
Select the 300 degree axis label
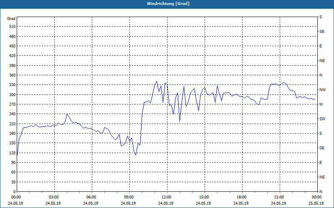13,95
